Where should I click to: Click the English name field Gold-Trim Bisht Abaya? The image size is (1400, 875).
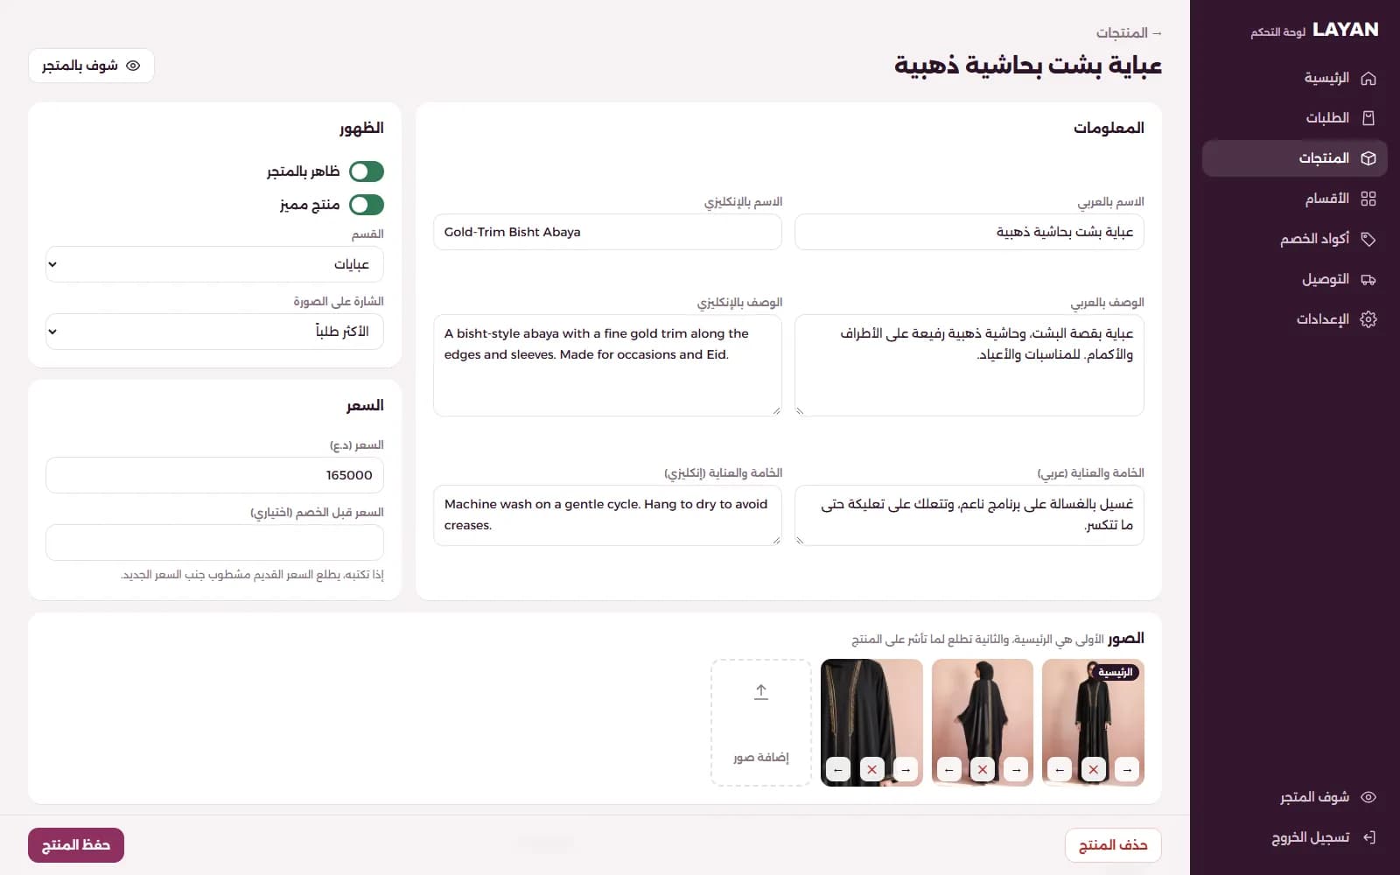607,232
